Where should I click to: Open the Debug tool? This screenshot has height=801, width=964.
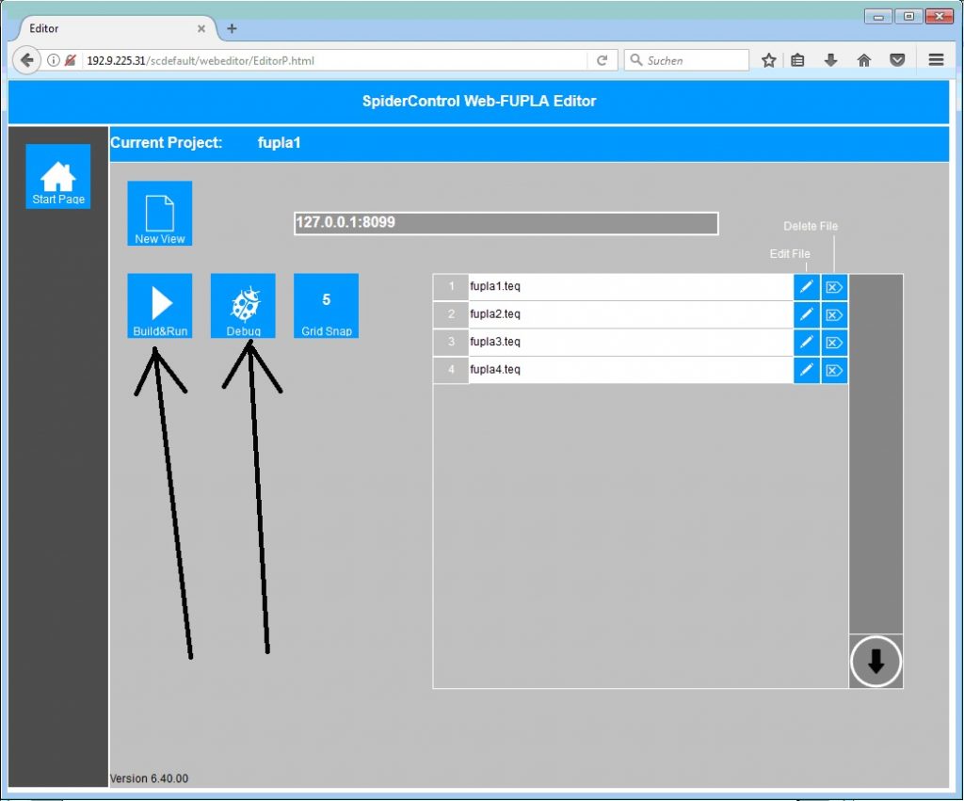[242, 305]
